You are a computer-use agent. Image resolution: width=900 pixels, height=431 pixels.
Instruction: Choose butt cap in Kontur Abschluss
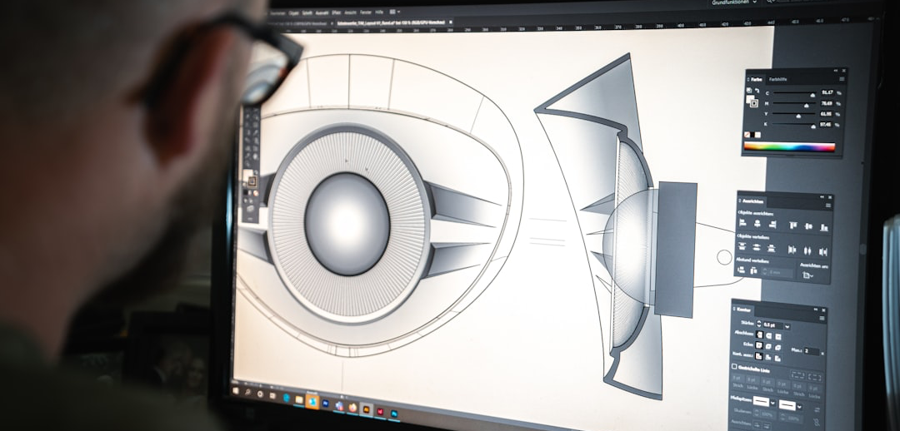[759, 334]
